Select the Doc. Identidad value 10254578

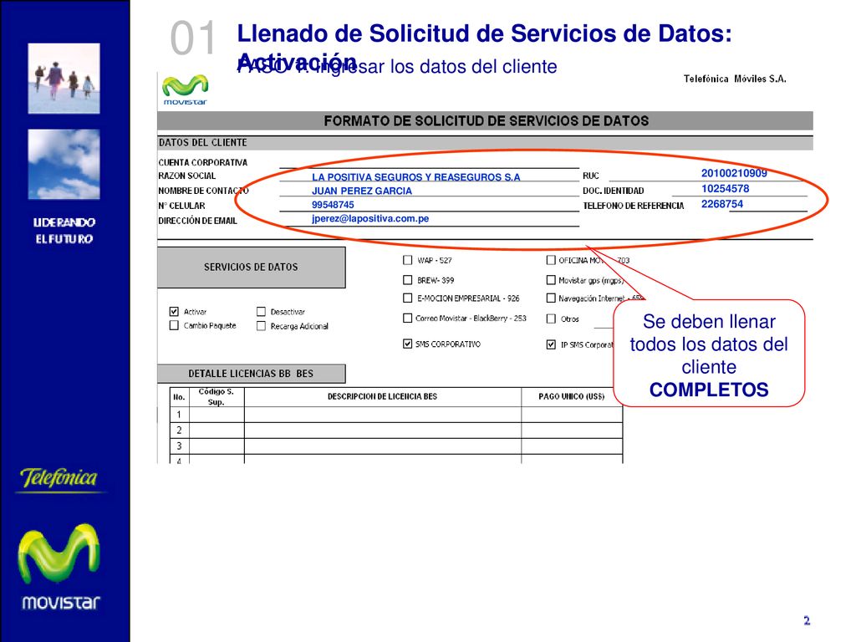pos(725,188)
